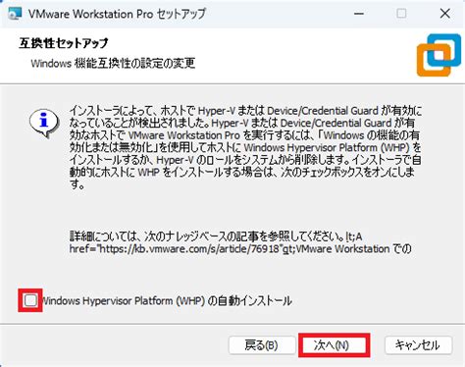Close the setup window
Viewport: 465px width, 367px height.
point(444,14)
